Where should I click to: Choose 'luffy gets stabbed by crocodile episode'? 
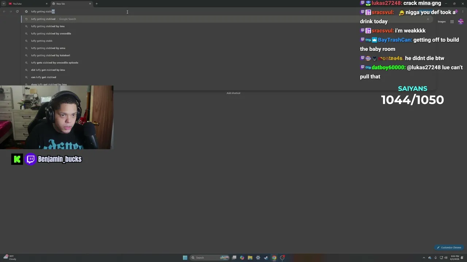[x=226, y=63]
